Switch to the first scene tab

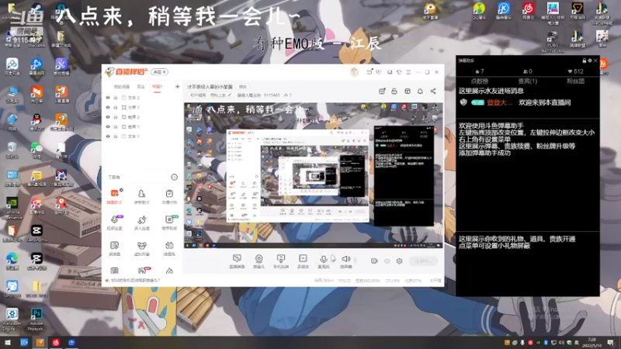(122, 87)
